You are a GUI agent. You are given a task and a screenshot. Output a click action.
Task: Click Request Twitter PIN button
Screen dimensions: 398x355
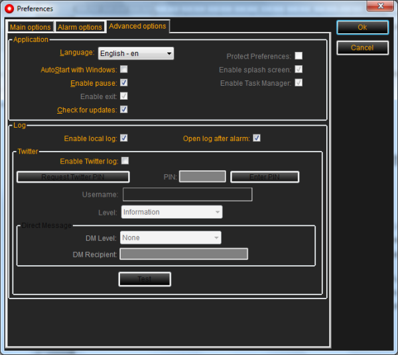tap(73, 177)
